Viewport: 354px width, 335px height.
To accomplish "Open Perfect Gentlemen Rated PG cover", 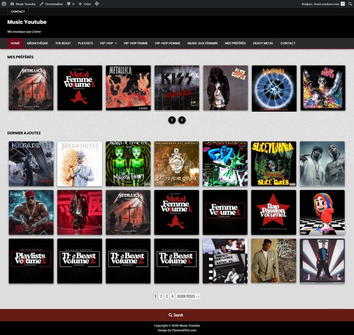I will pyautogui.click(x=225, y=261).
